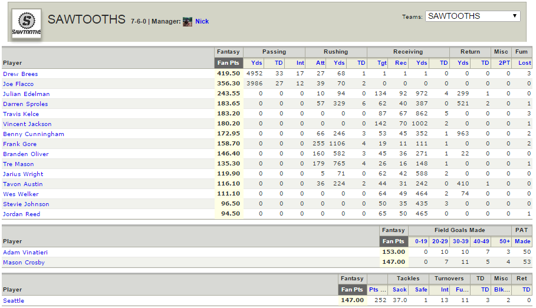Image resolution: width=536 pixels, height=308 pixels.
Task: Sort by Passing Int column
Action: (300, 63)
